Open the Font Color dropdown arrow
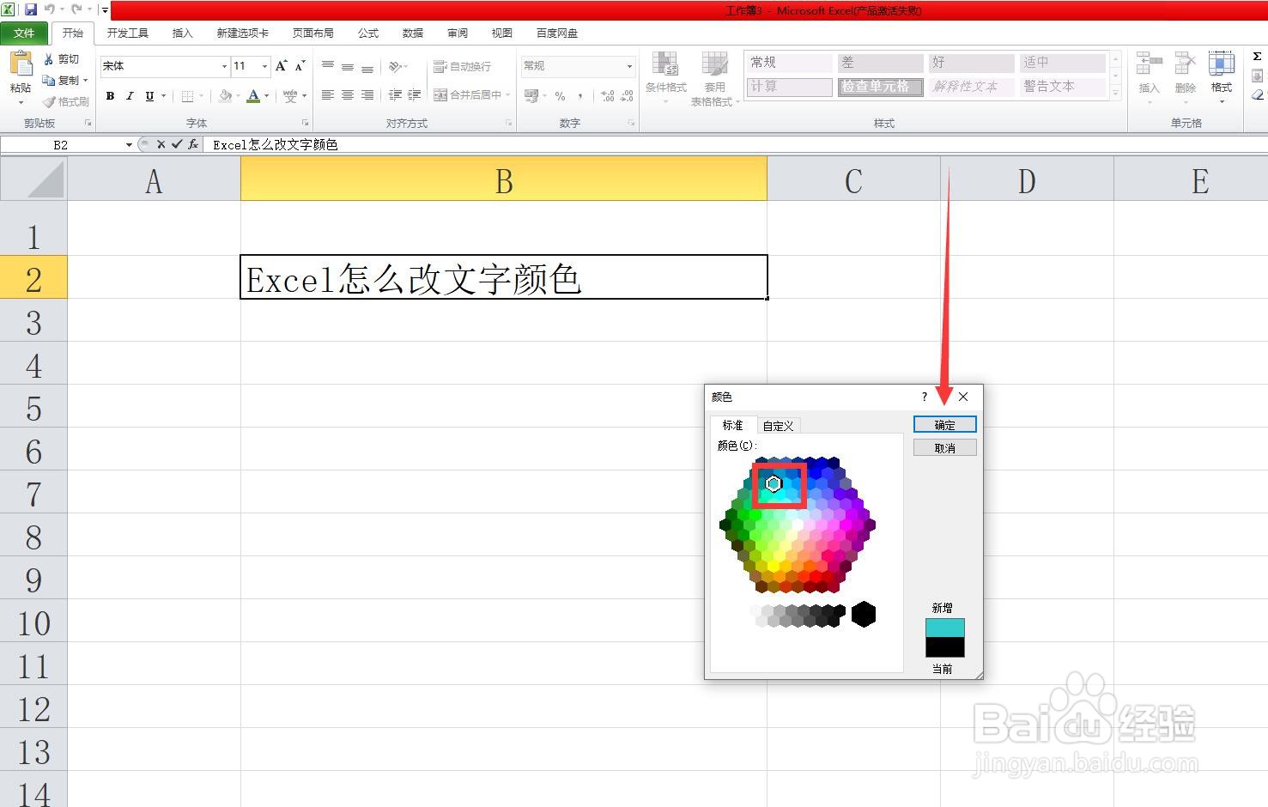This screenshot has height=807, width=1268. coord(266,96)
